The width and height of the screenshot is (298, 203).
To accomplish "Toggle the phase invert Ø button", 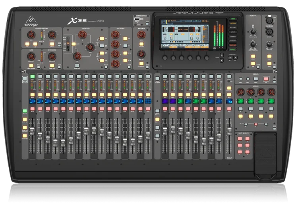I will pyautogui.click(x=35, y=44).
